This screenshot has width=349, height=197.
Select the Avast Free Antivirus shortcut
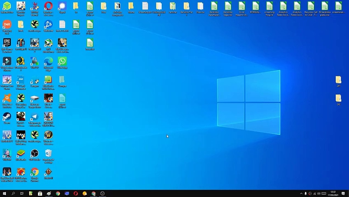7,101
